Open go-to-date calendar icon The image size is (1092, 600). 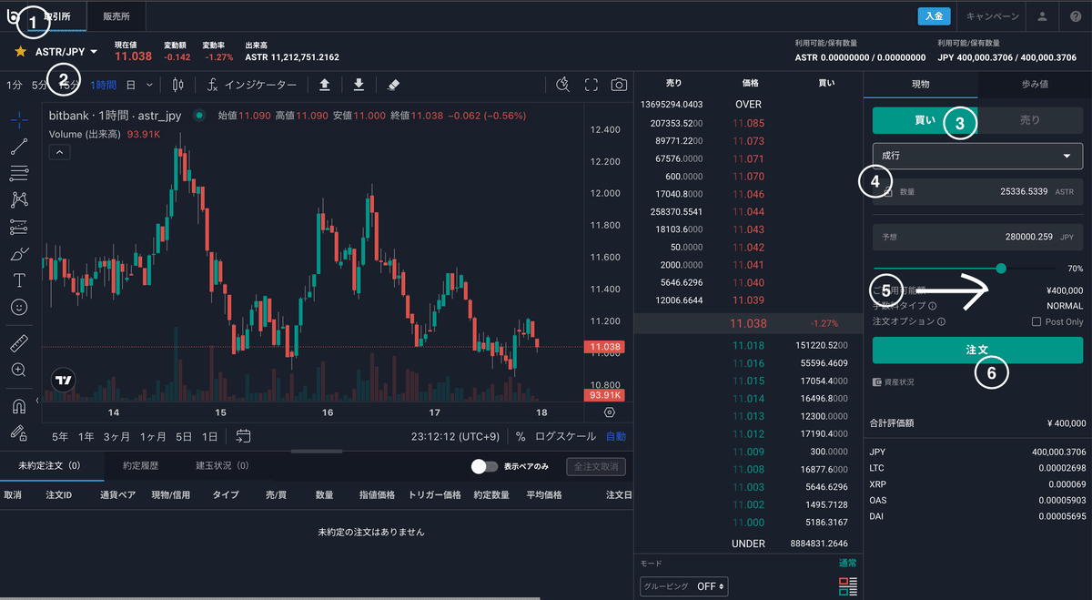(244, 436)
